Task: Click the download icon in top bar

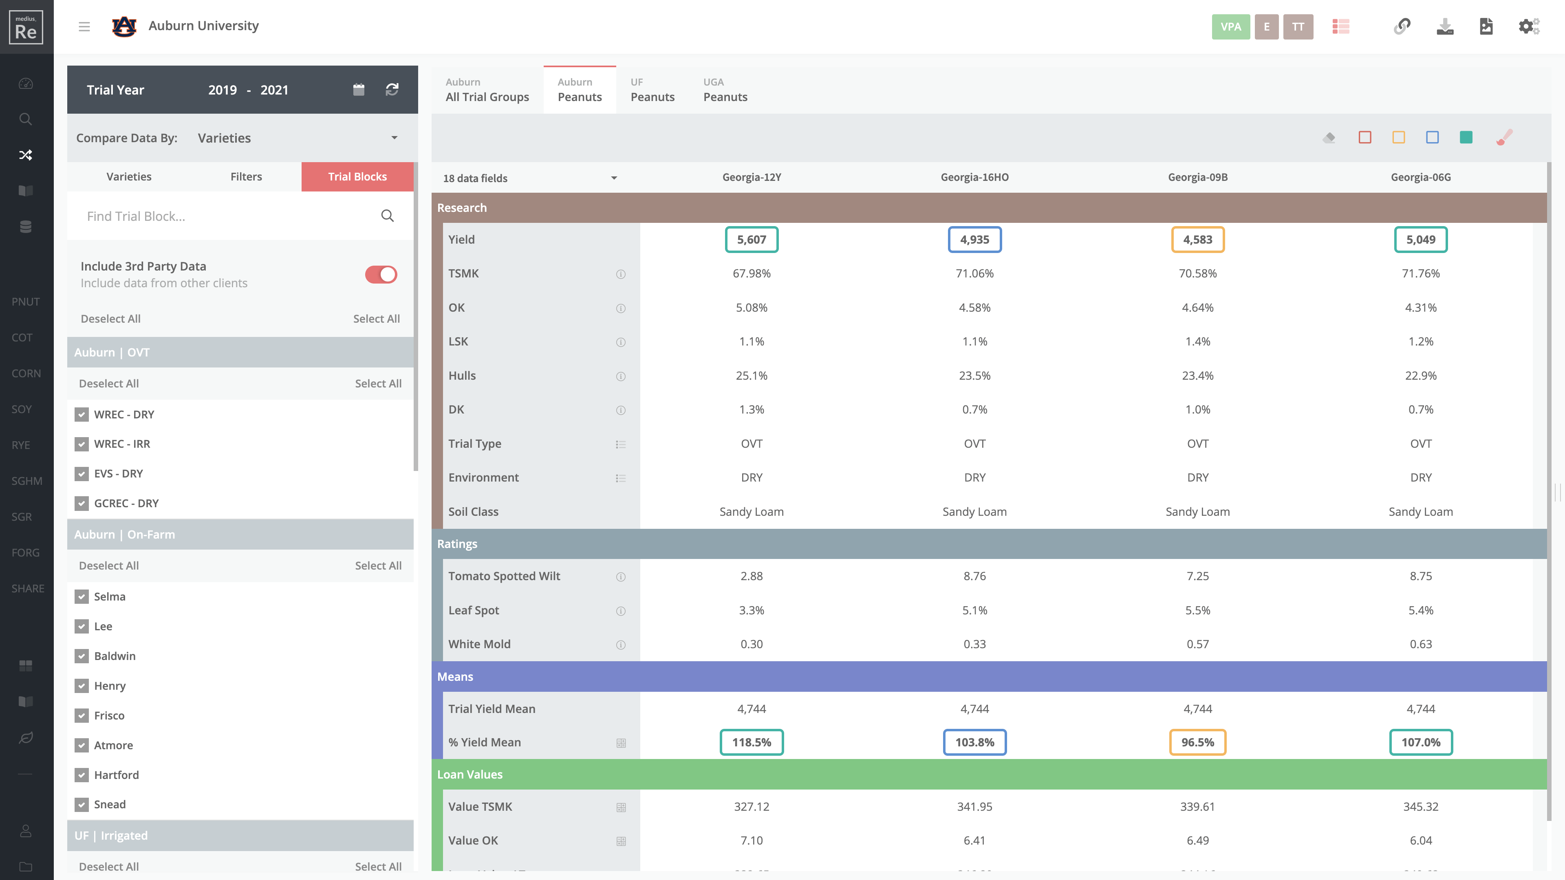Action: tap(1445, 26)
